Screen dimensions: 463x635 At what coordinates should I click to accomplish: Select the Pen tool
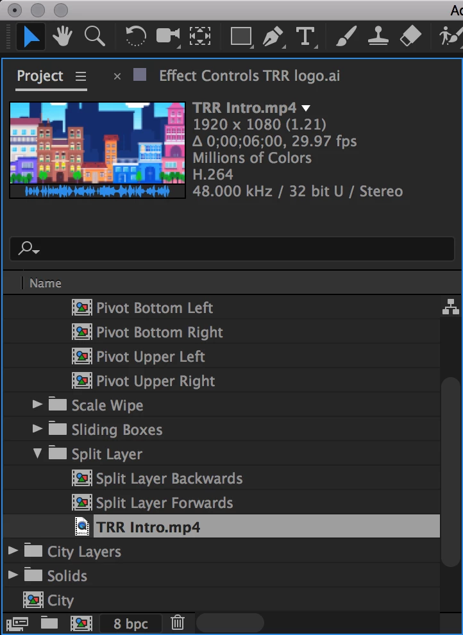pos(274,37)
